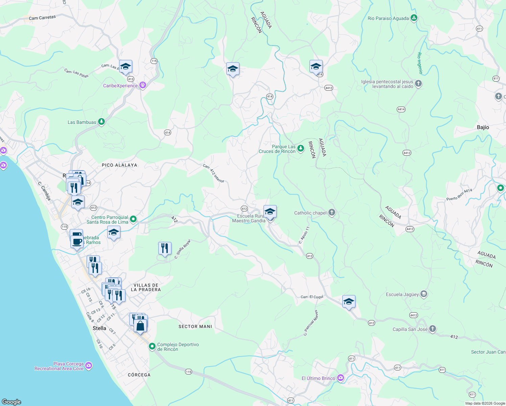This screenshot has height=406, width=506.
Task: Click the Las Bambuas tree icon
Action: (101, 121)
